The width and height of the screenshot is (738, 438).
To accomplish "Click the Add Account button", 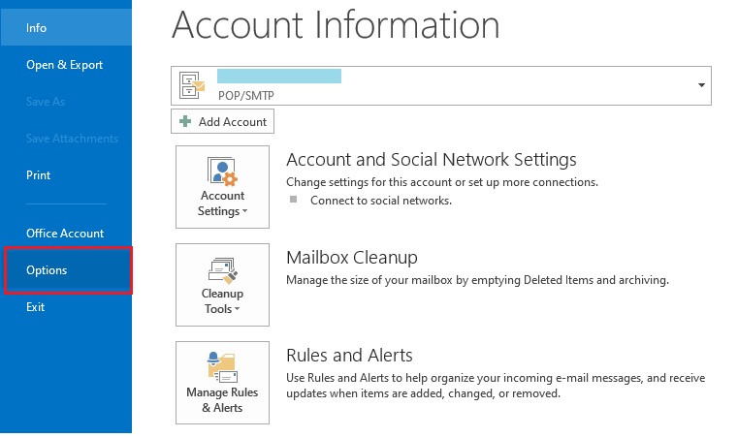I will point(222,121).
